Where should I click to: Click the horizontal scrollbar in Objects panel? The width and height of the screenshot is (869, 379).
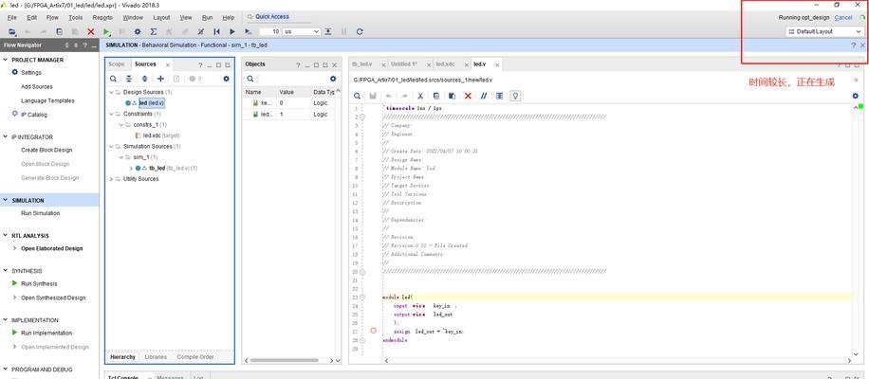pyautogui.click(x=287, y=360)
